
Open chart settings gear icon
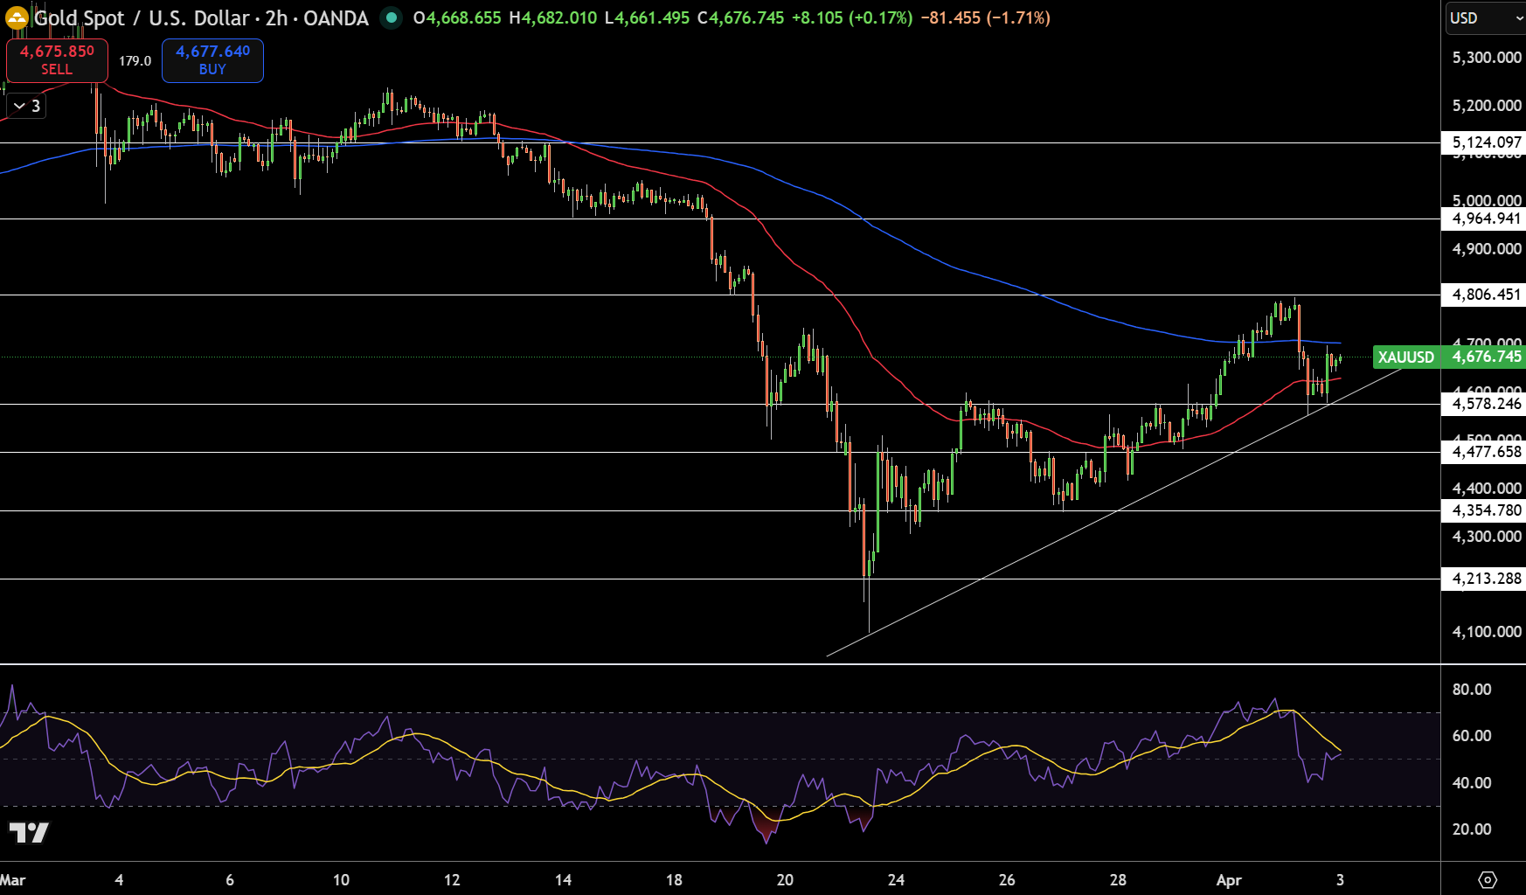click(1488, 879)
